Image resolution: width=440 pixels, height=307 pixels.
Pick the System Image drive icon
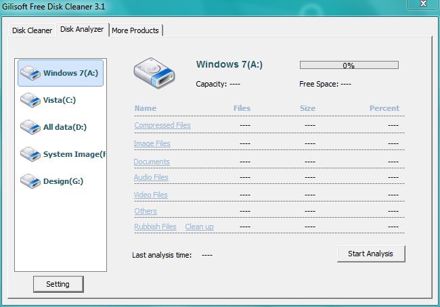tap(30, 154)
